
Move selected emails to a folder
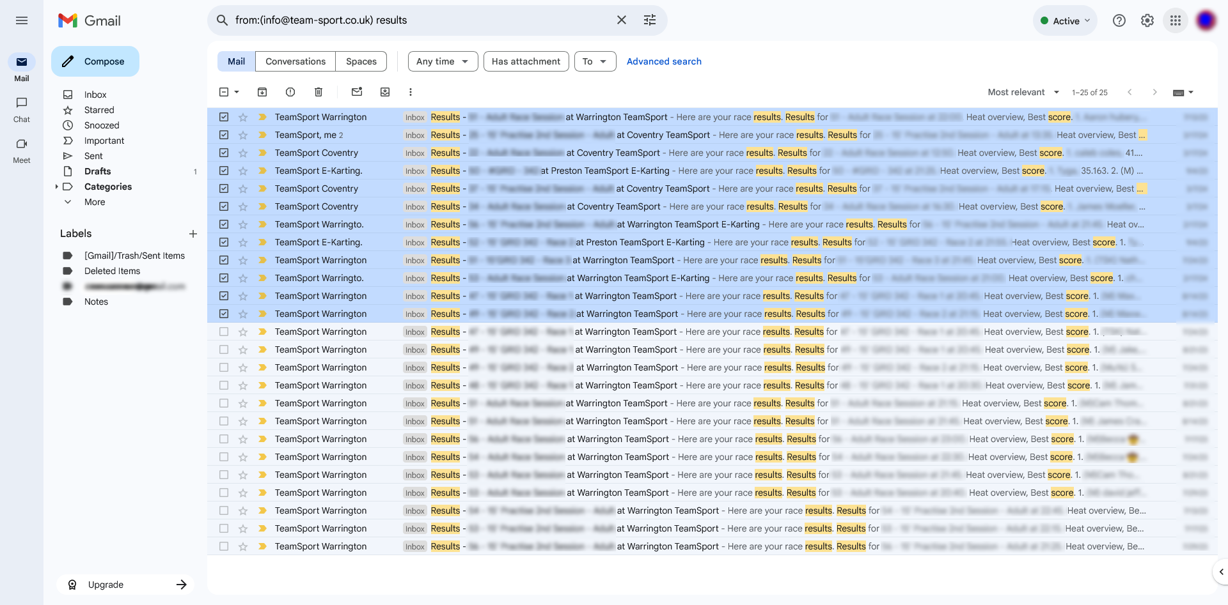(385, 92)
